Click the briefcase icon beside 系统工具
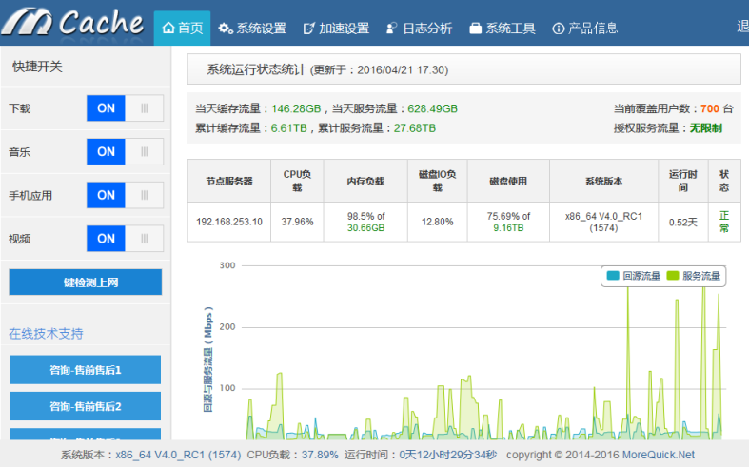The height and width of the screenshot is (467, 749). pyautogui.click(x=475, y=29)
